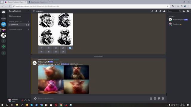Open the download apps icon in server rail
The height and width of the screenshot is (107, 191).
coord(4,53)
